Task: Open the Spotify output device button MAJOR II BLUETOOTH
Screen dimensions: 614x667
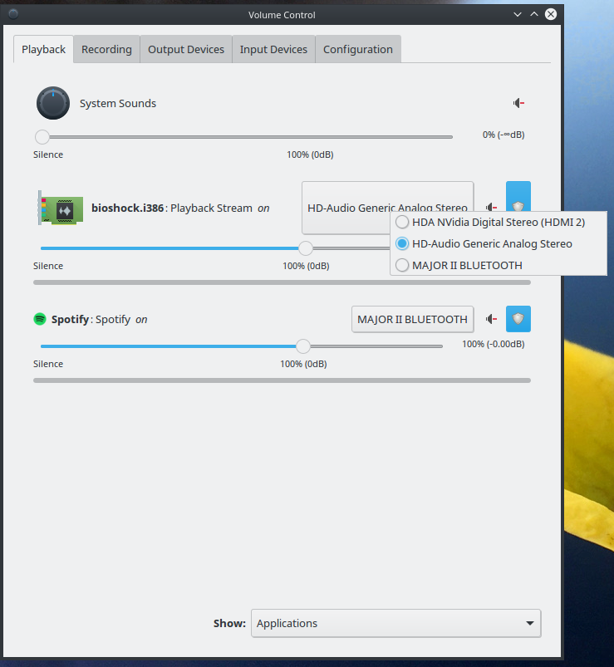Action: click(x=412, y=319)
